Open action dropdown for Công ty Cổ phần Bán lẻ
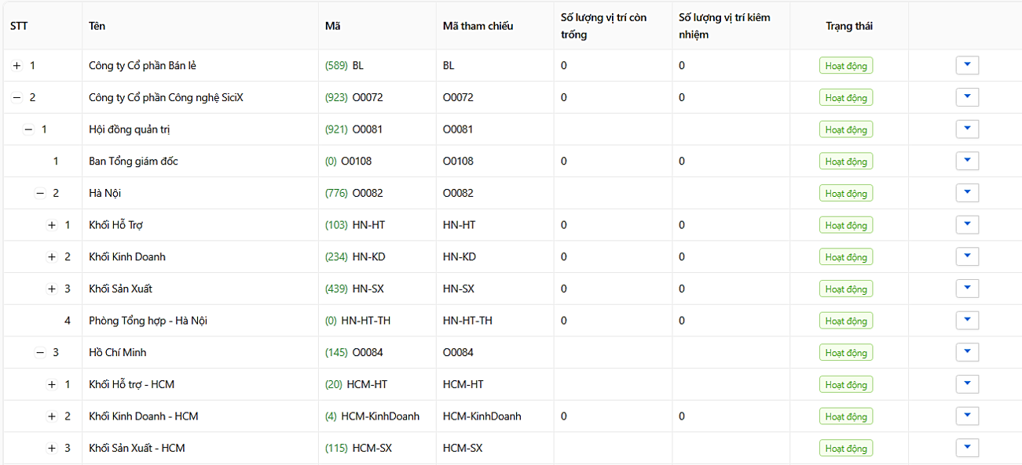The height and width of the screenshot is (465, 1022). [x=967, y=65]
